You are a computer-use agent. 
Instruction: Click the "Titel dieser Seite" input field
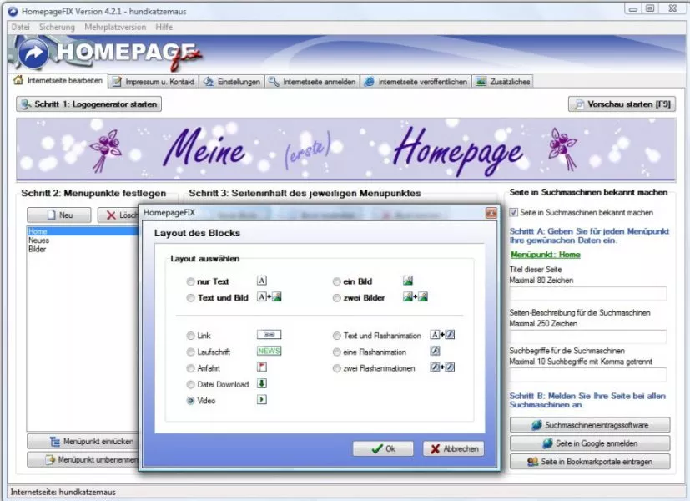point(588,293)
